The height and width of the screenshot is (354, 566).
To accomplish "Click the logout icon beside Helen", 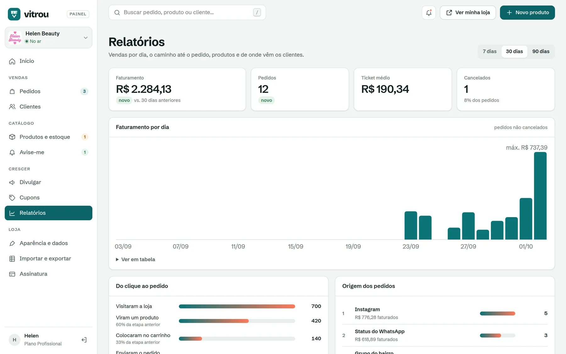I will (84, 340).
